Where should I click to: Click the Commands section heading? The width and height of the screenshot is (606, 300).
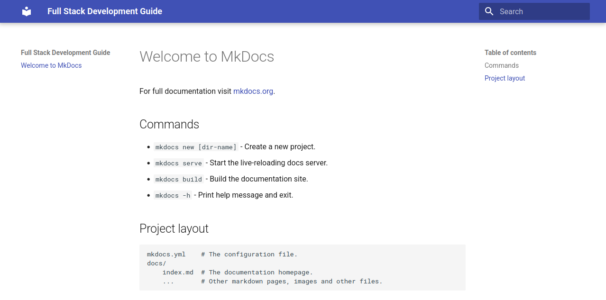pos(169,124)
